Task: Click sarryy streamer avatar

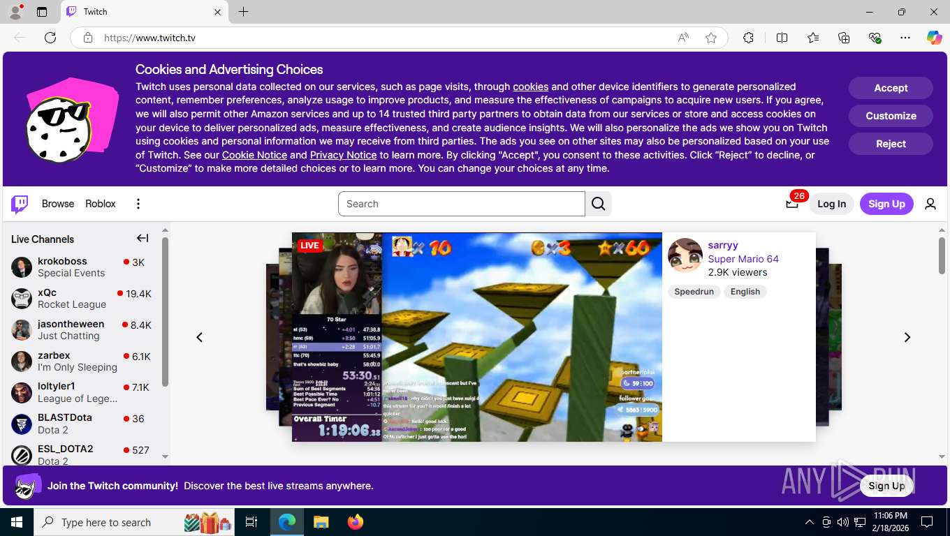Action: (x=685, y=255)
